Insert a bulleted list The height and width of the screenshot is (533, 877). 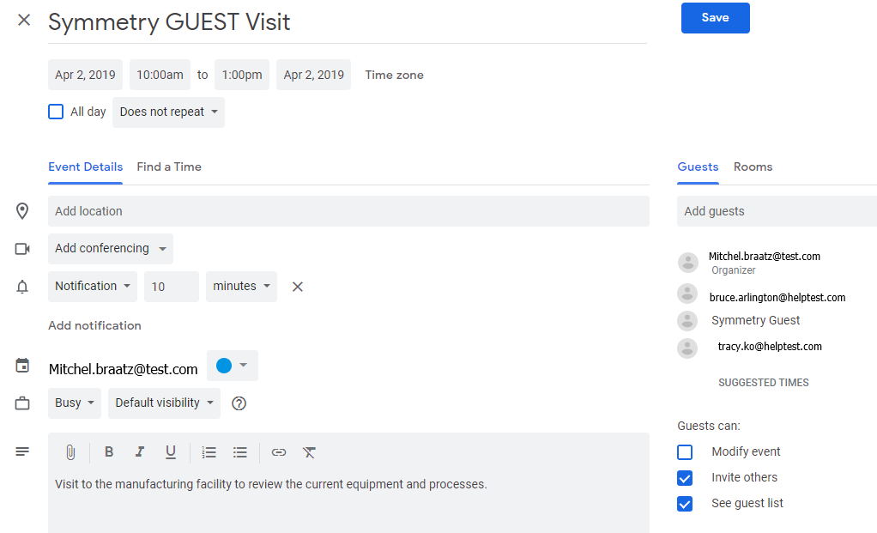240,452
